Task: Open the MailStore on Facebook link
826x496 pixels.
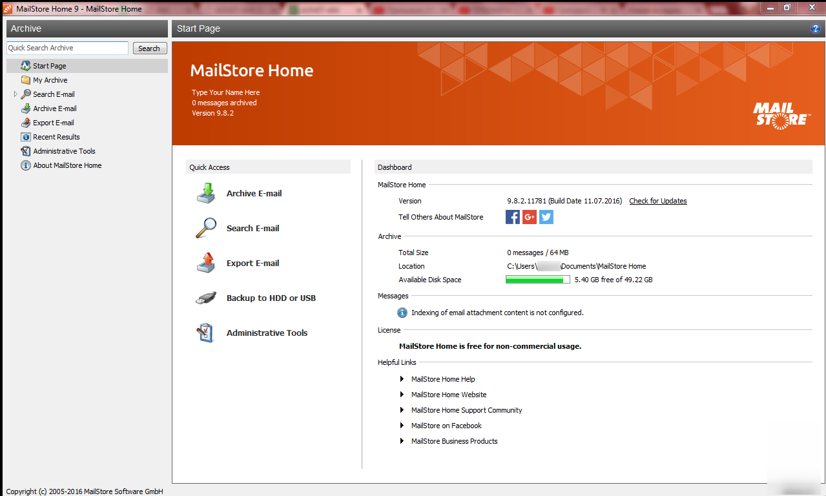Action: coord(446,426)
